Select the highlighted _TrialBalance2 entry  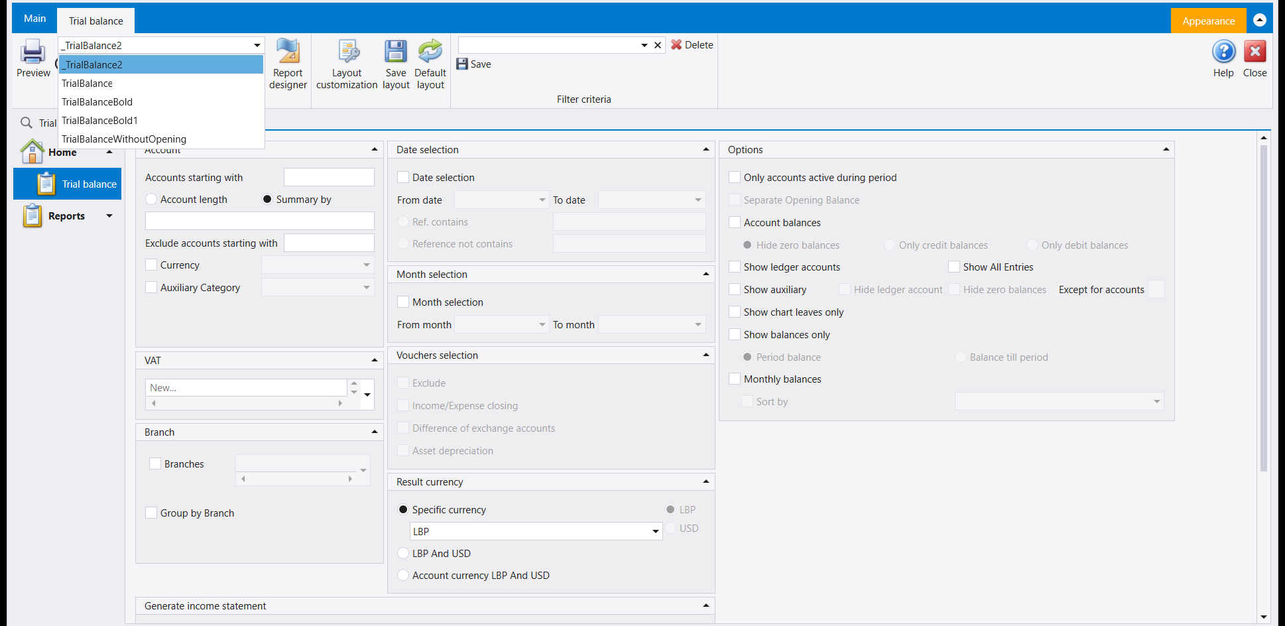coord(161,64)
